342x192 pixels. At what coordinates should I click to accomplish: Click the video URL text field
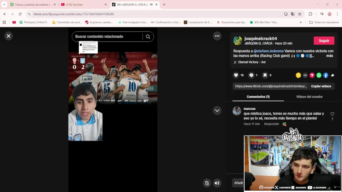coord(271,86)
